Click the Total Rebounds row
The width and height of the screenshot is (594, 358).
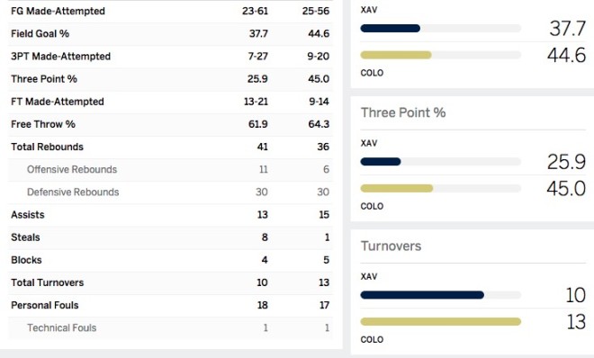click(x=170, y=147)
